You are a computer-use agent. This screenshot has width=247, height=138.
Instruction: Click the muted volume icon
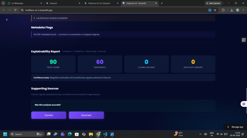click(x=222, y=134)
